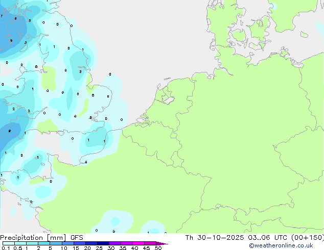This screenshot has width=324, height=250.
Task: Pick the 0.1–0.5 mm palest cyan swatch
Action: point(9,243)
